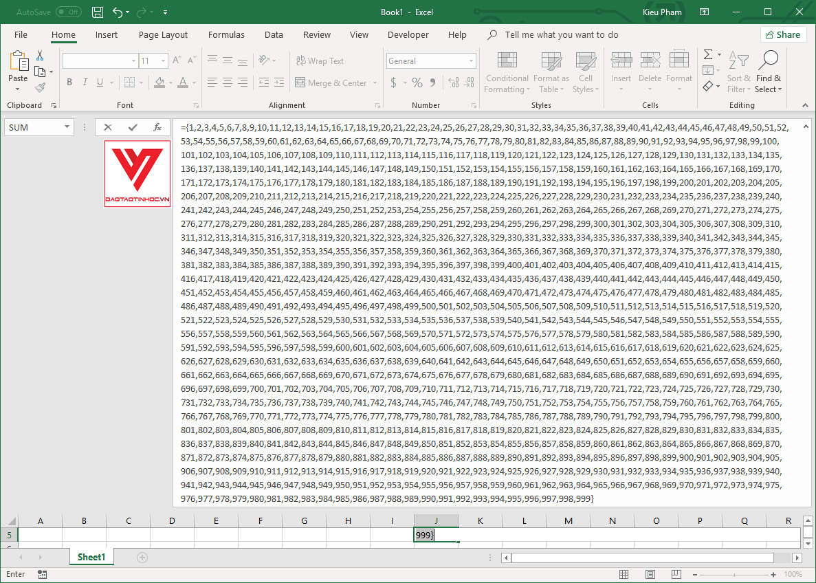Open the Format cells menu
The image size is (816, 583).
[679, 72]
